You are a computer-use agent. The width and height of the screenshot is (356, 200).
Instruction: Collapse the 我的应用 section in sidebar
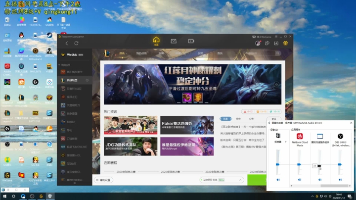coord(59,65)
